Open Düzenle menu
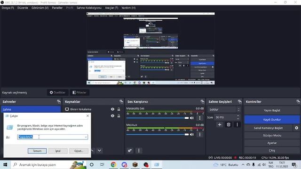Screen dimensions: 301x169 (x=23, y=8)
